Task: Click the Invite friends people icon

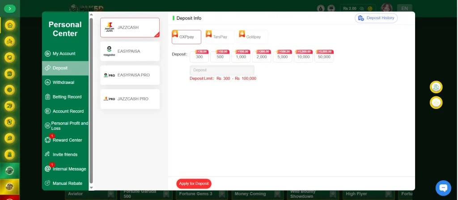Action: coord(47,154)
